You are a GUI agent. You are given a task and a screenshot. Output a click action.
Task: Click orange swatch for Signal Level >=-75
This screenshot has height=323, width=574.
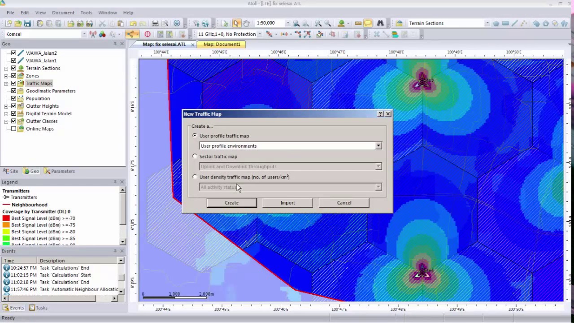(x=6, y=225)
